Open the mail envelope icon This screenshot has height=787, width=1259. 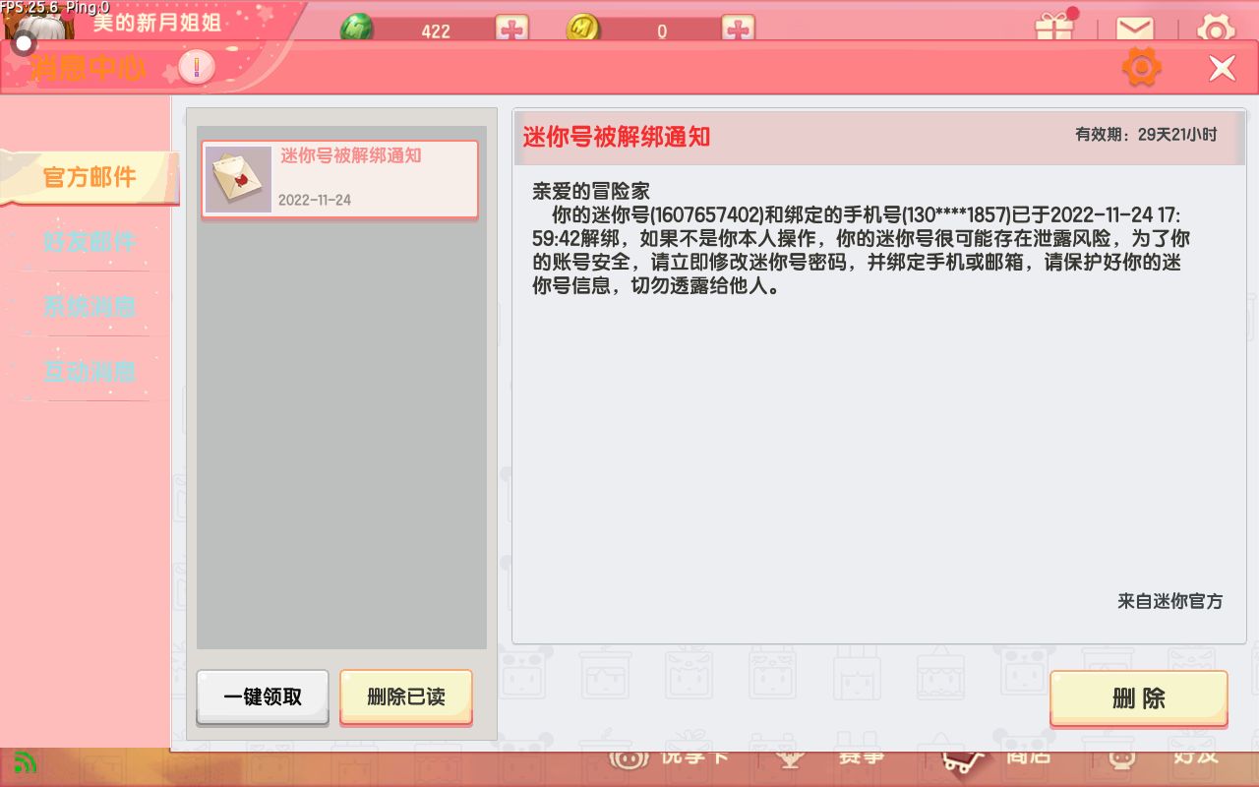[1136, 30]
